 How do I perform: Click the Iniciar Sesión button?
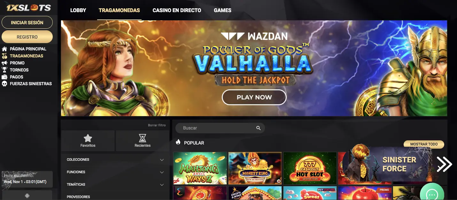27,23
